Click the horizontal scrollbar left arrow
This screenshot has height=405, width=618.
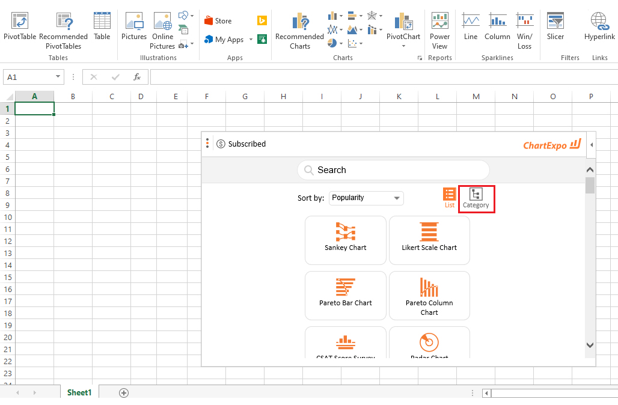click(487, 393)
